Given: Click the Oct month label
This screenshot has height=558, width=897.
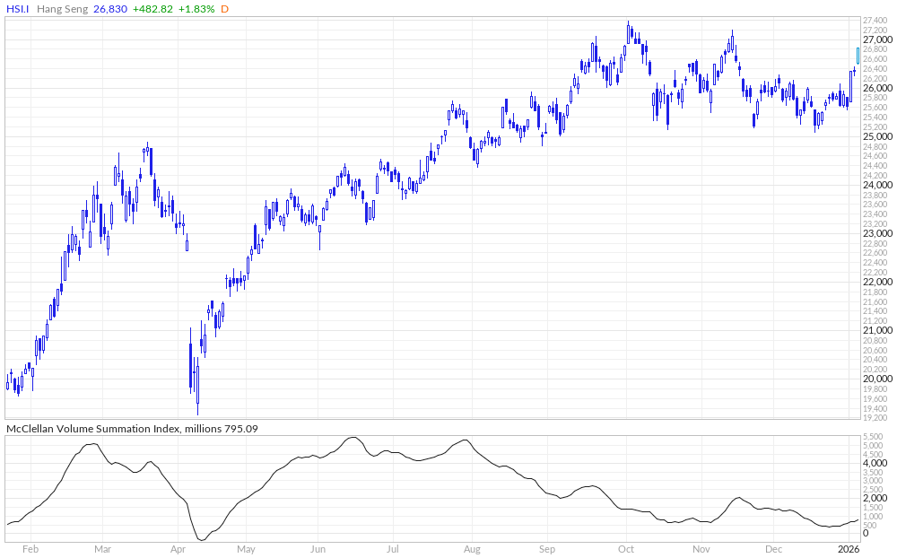Looking at the screenshot, I should pos(626,546).
